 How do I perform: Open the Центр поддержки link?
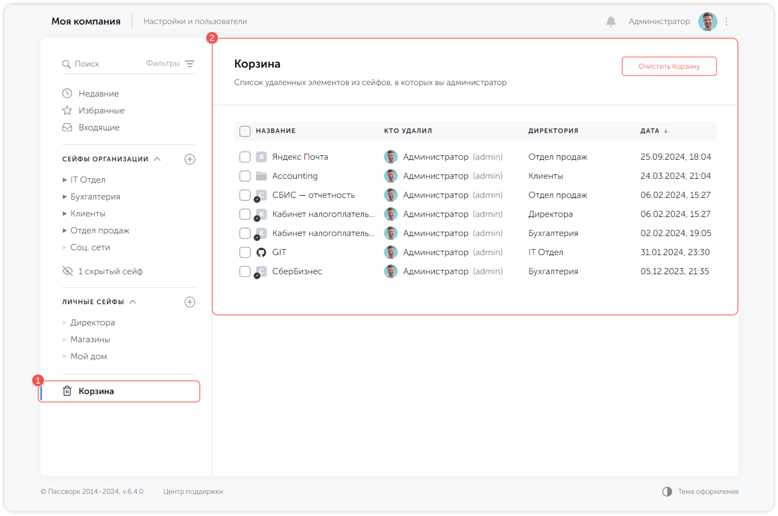tap(193, 491)
